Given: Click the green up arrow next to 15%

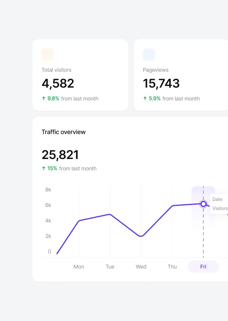Looking at the screenshot, I should coord(43,168).
